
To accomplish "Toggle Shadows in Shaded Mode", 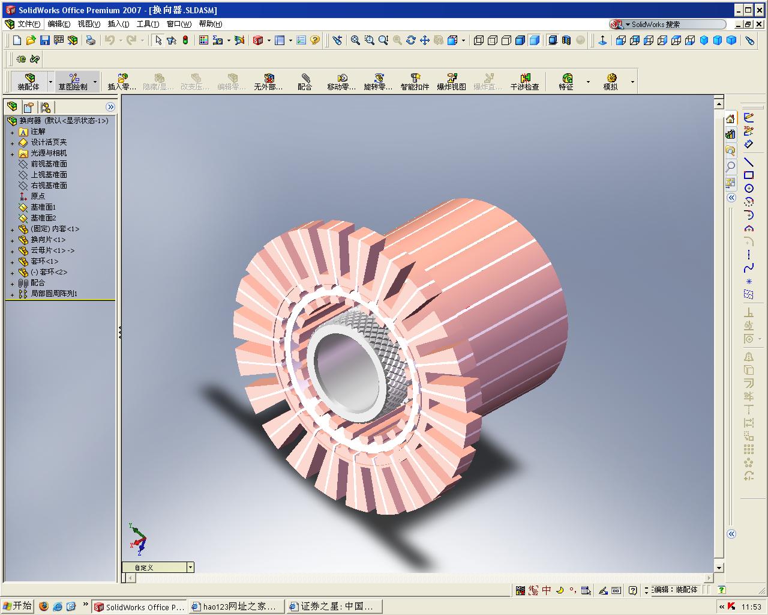I will pos(553,40).
